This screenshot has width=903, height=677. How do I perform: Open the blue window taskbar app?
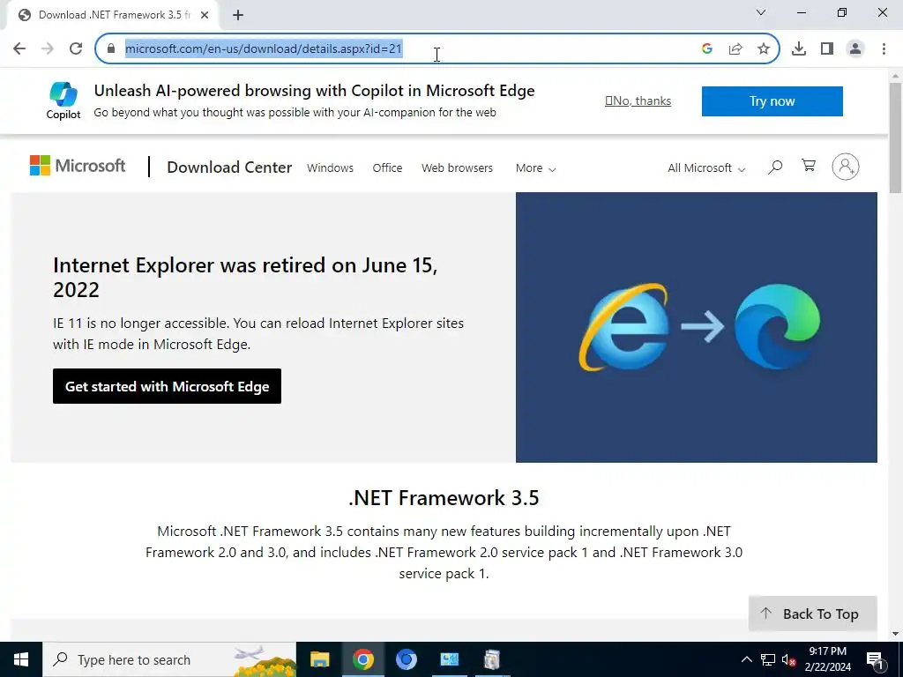coord(449,659)
